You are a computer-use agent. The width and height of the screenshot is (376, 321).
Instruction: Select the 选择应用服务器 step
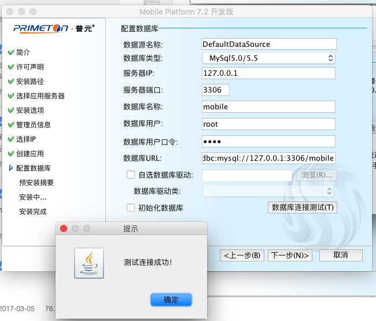tap(40, 96)
